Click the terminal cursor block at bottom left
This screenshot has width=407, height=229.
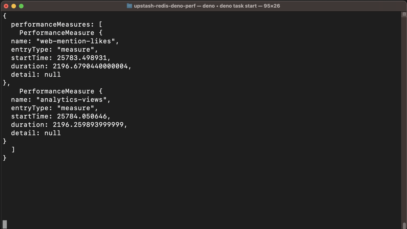pos(5,224)
